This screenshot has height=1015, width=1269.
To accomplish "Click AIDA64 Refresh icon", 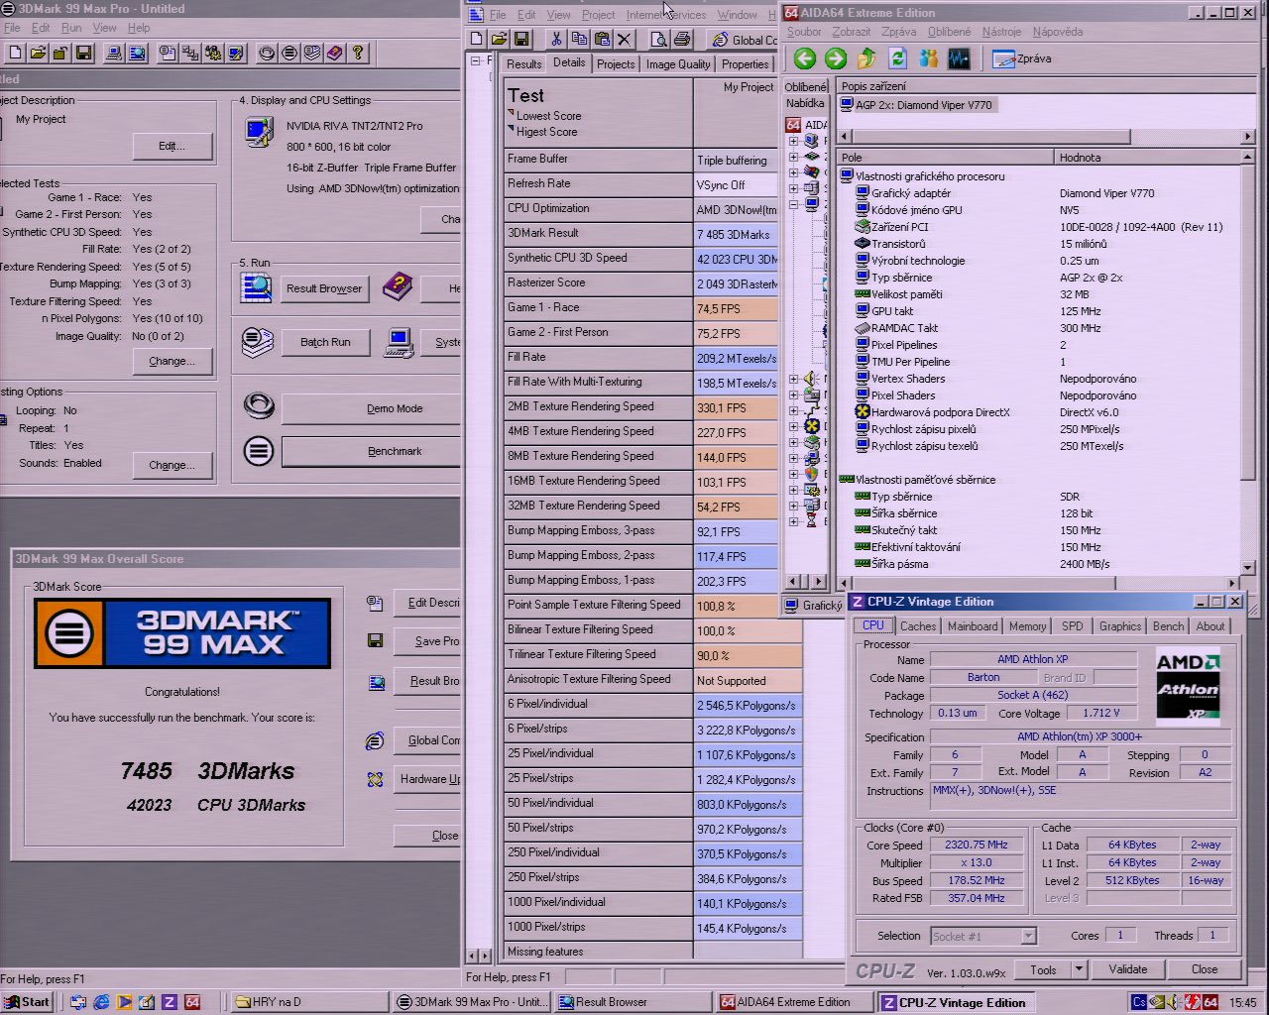I will (897, 58).
